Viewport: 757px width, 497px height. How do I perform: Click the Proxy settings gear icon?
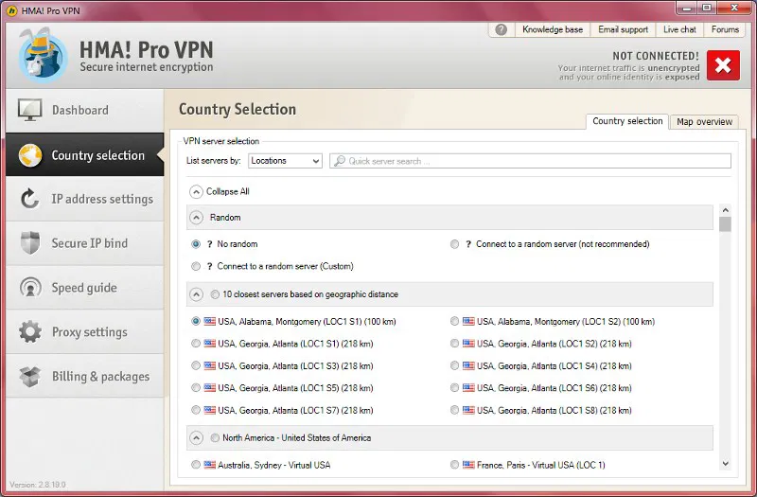30,332
